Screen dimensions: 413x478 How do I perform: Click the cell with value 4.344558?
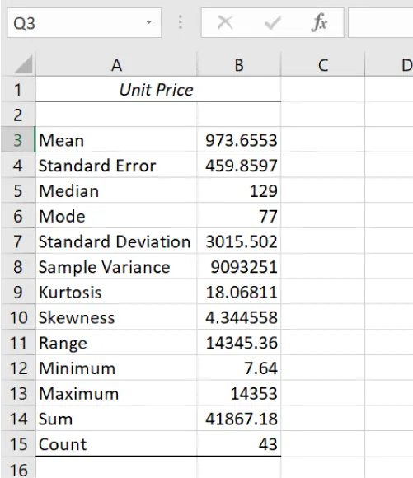click(x=239, y=316)
